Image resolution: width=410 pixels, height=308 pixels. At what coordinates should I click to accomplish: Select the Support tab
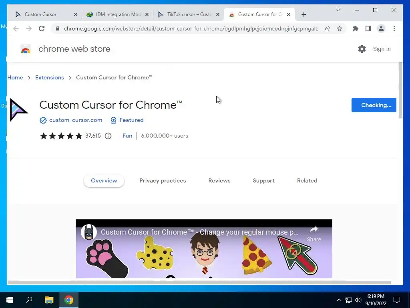tap(263, 181)
